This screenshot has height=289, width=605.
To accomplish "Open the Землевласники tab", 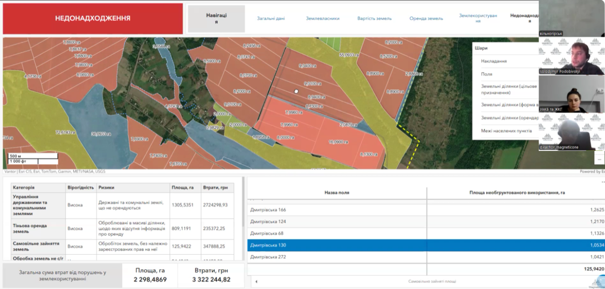I will [323, 19].
